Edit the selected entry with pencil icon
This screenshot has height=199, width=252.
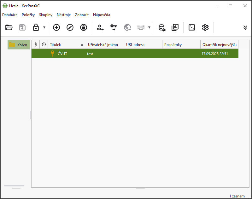pyautogui.click(x=70, y=27)
